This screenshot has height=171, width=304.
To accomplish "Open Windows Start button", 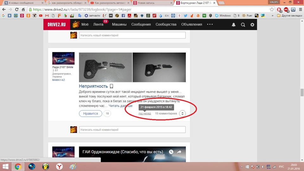I will pos(5,167).
